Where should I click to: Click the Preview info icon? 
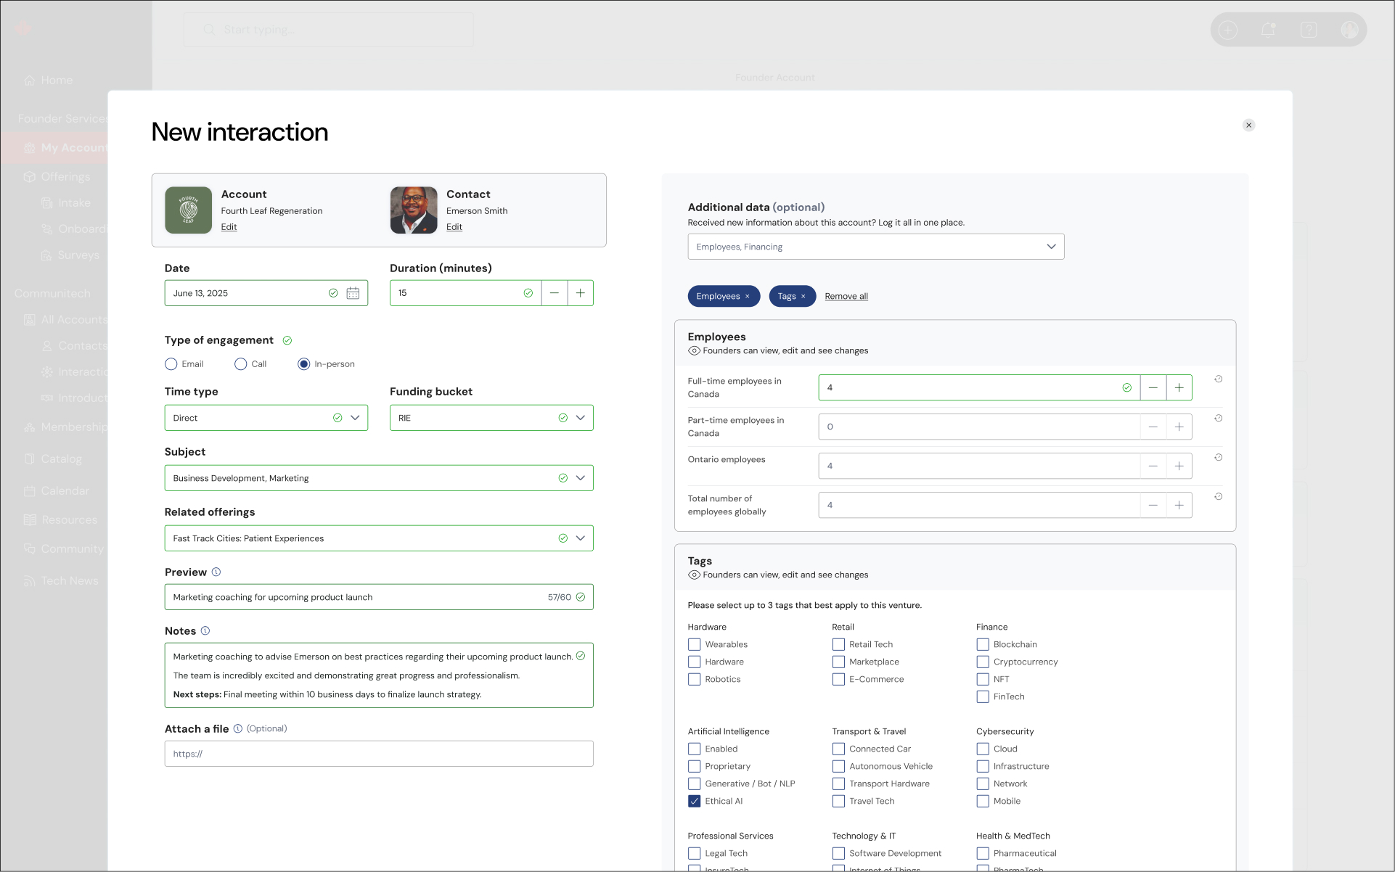pyautogui.click(x=216, y=572)
